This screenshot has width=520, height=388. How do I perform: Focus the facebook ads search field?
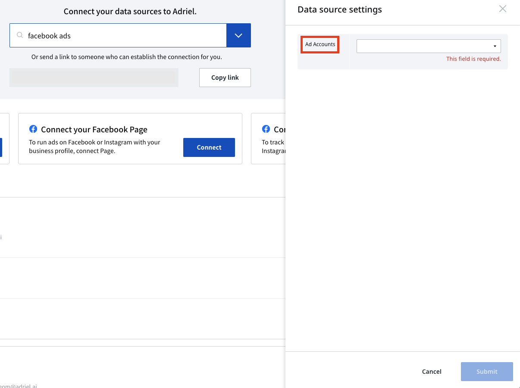point(118,35)
